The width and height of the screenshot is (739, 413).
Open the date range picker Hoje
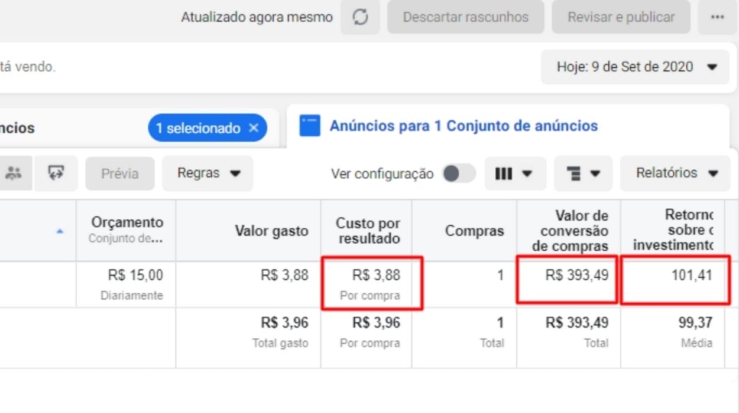(x=636, y=67)
